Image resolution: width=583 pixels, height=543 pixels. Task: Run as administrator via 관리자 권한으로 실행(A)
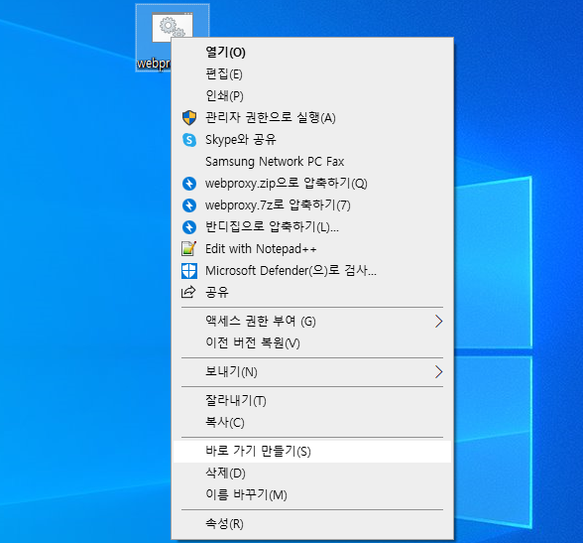coord(312,117)
